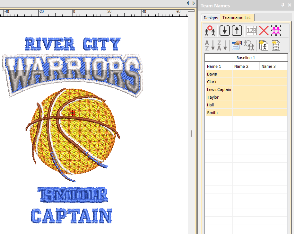Click the 123 numbered grid icon

coord(252,31)
